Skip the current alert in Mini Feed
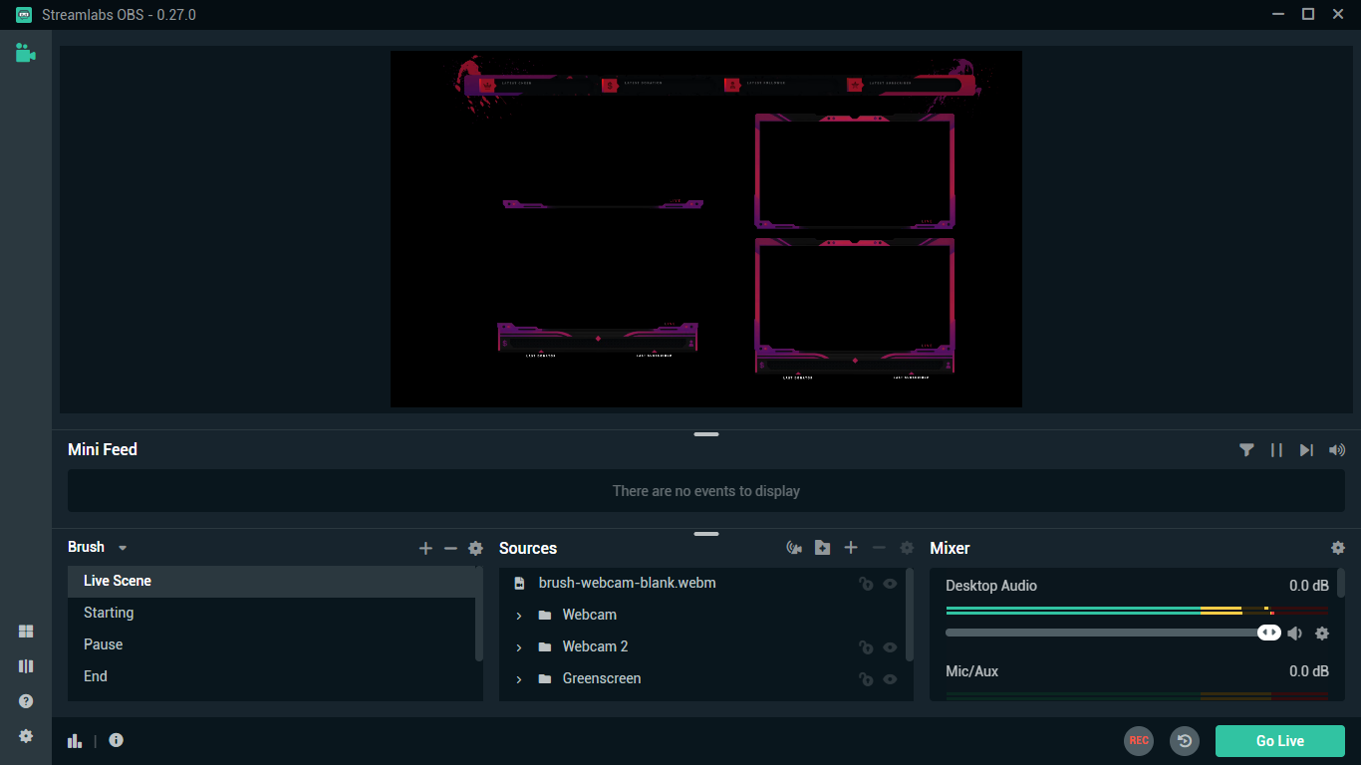The image size is (1361, 765). point(1306,450)
